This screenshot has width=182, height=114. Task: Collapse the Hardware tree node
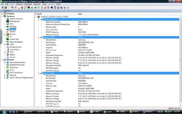click(x=2, y=16)
